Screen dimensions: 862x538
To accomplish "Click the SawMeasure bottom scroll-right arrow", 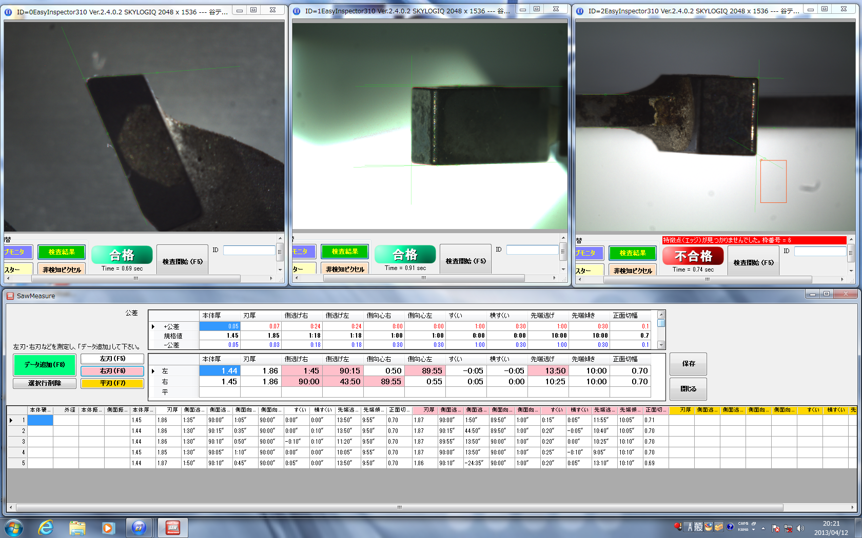I will 852,508.
